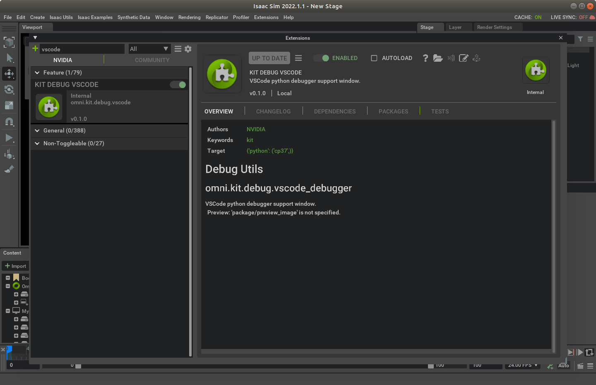Screen dimensions: 596x385
Task: Click the vscode extension search field
Action: tap(82, 49)
